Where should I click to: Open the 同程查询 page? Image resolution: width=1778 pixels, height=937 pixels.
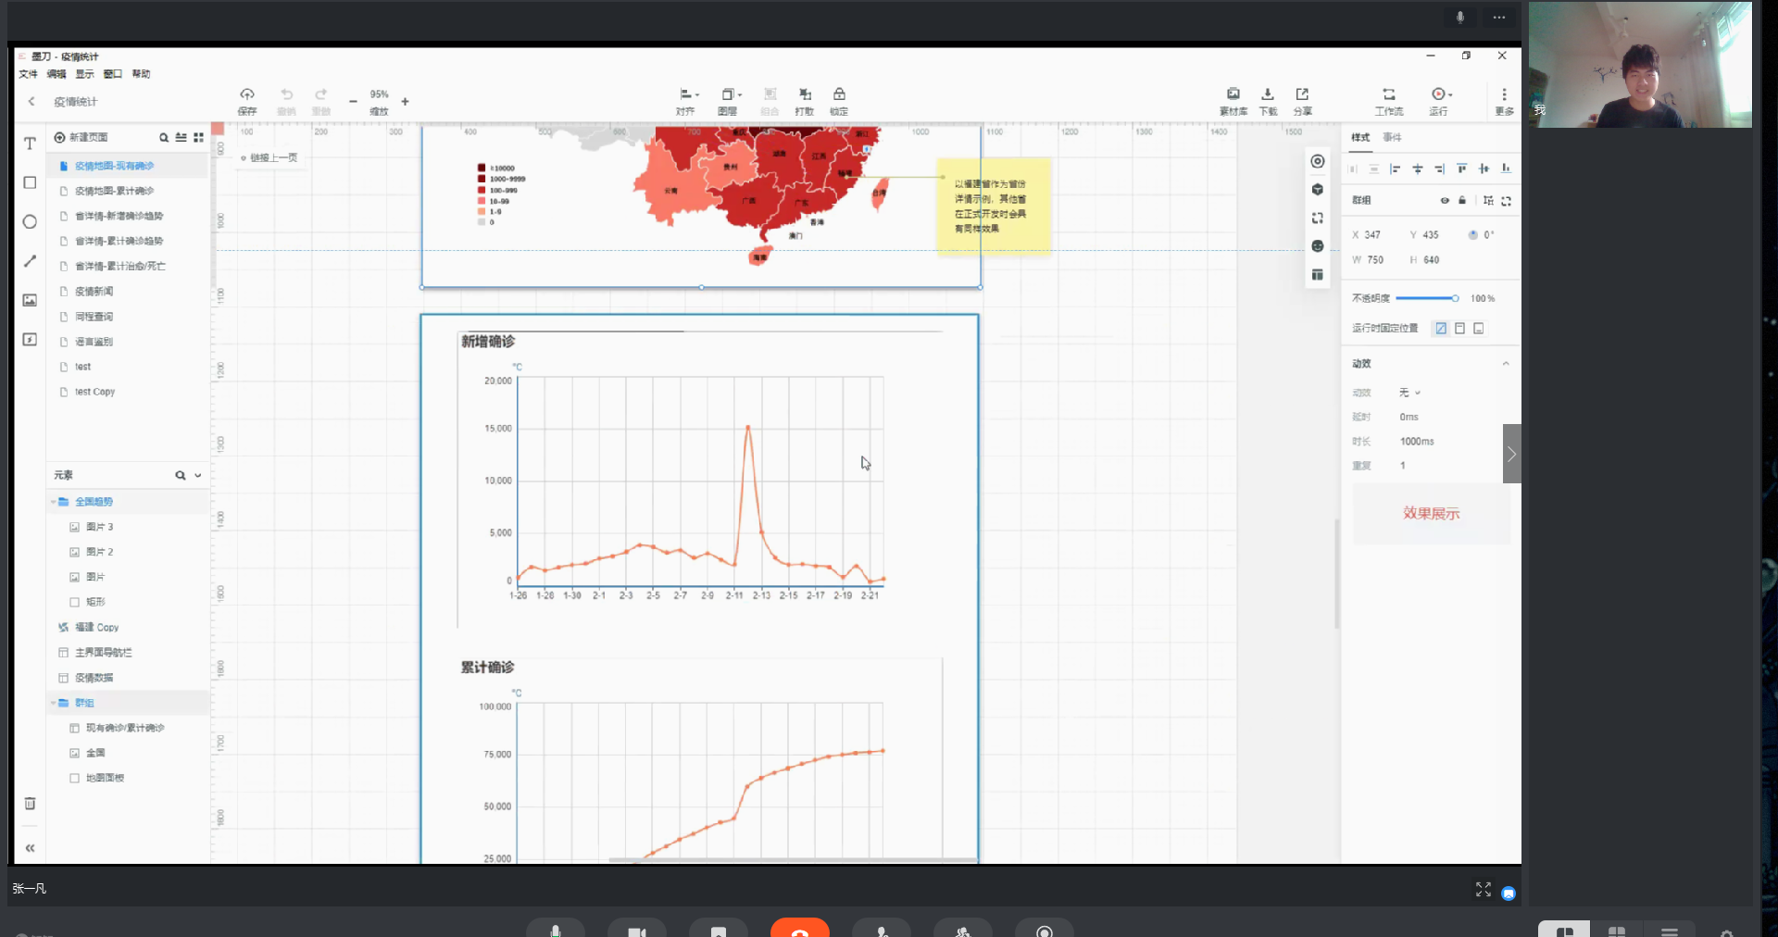click(94, 317)
